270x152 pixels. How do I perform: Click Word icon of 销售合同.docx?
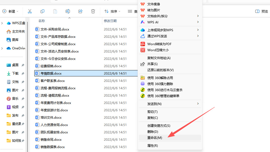pyautogui.click(x=37, y=139)
